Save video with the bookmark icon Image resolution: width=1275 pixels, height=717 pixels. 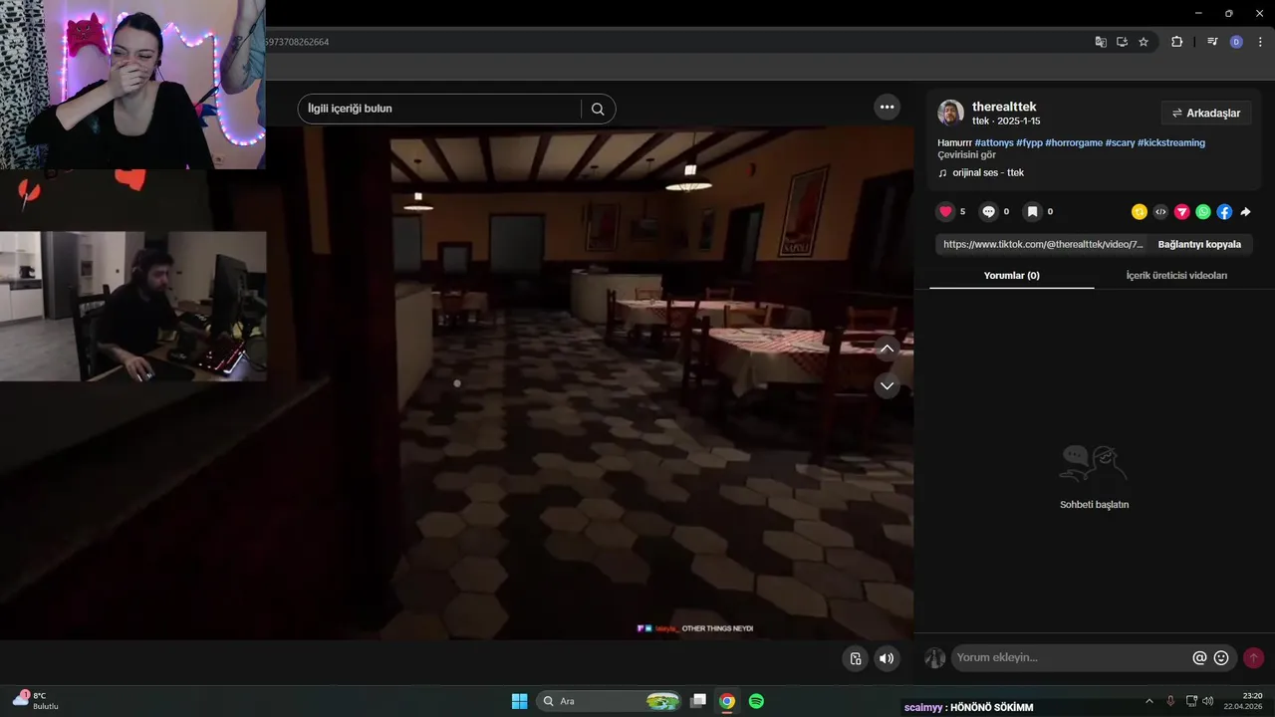(x=1033, y=211)
